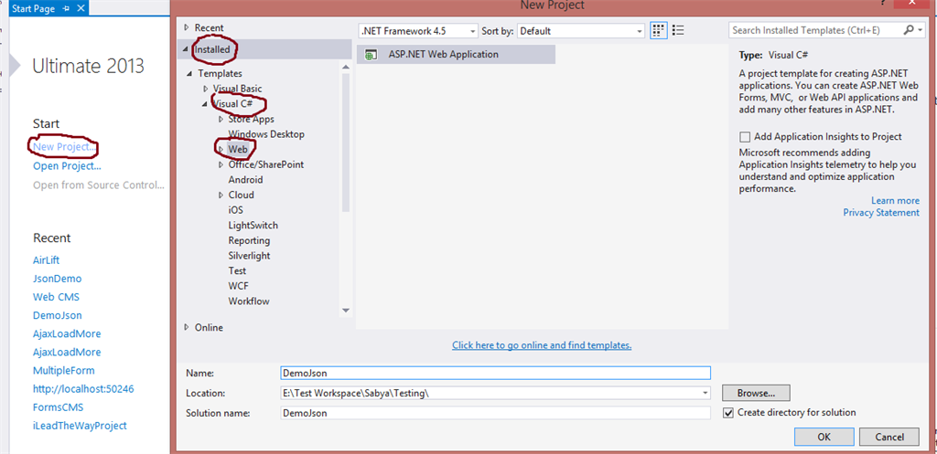Image resolution: width=937 pixels, height=454 pixels.
Task: Open recent project JsonDemo
Action: pos(58,279)
